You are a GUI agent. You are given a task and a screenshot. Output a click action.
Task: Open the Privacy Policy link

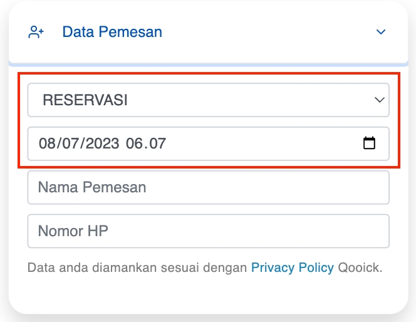[293, 267]
